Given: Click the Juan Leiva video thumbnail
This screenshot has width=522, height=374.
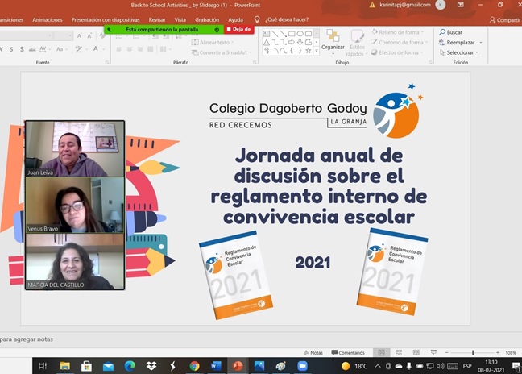Looking at the screenshot, I should 75,149.
